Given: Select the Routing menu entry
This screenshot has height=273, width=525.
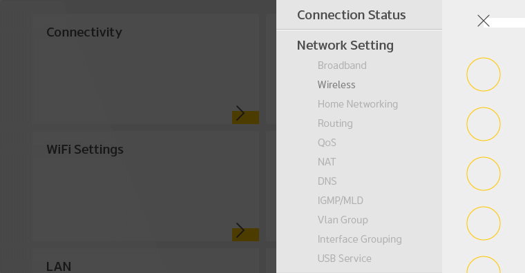Looking at the screenshot, I should [x=335, y=123].
